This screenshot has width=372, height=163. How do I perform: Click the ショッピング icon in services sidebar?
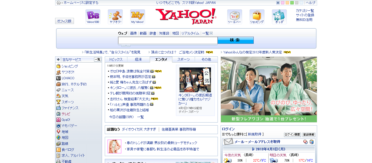pos(58,66)
